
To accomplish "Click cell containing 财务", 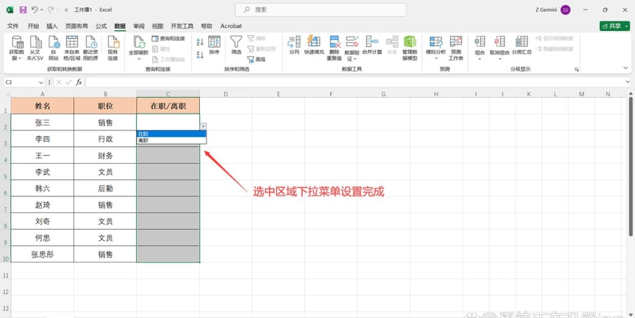I will 105,155.
